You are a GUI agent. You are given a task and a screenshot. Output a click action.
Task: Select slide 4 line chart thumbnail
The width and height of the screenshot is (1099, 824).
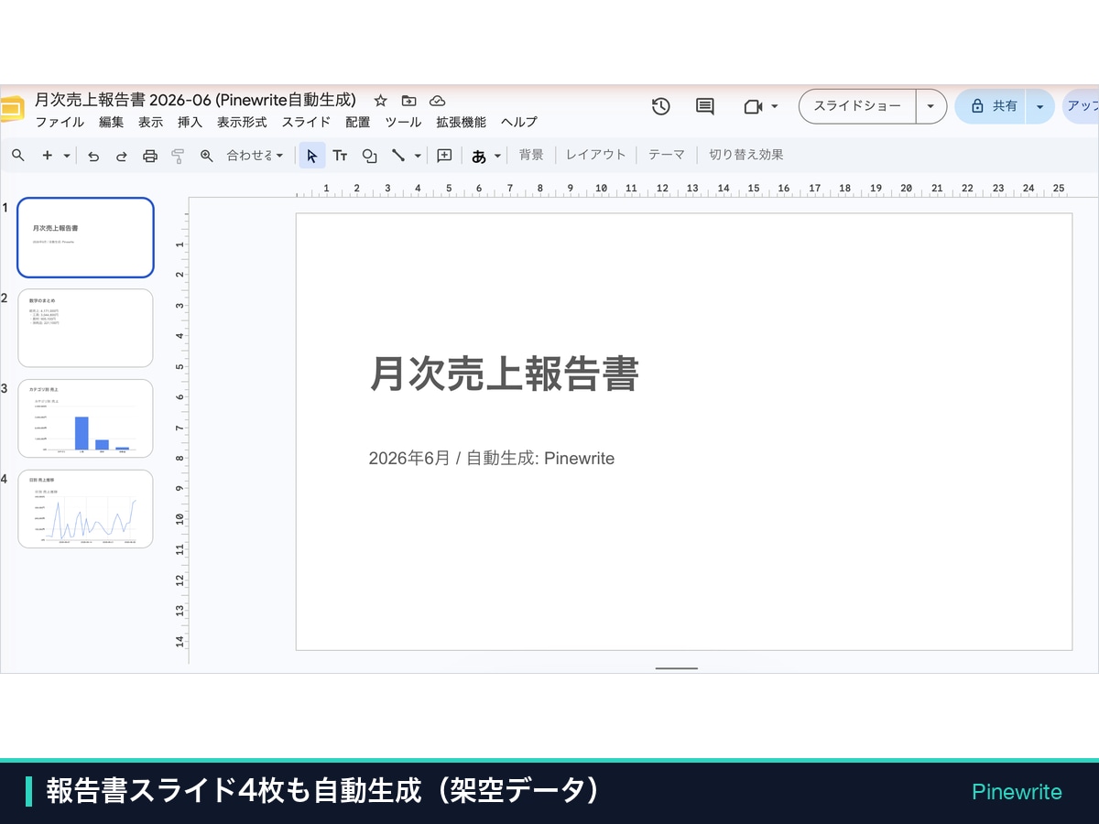pyautogui.click(x=85, y=509)
